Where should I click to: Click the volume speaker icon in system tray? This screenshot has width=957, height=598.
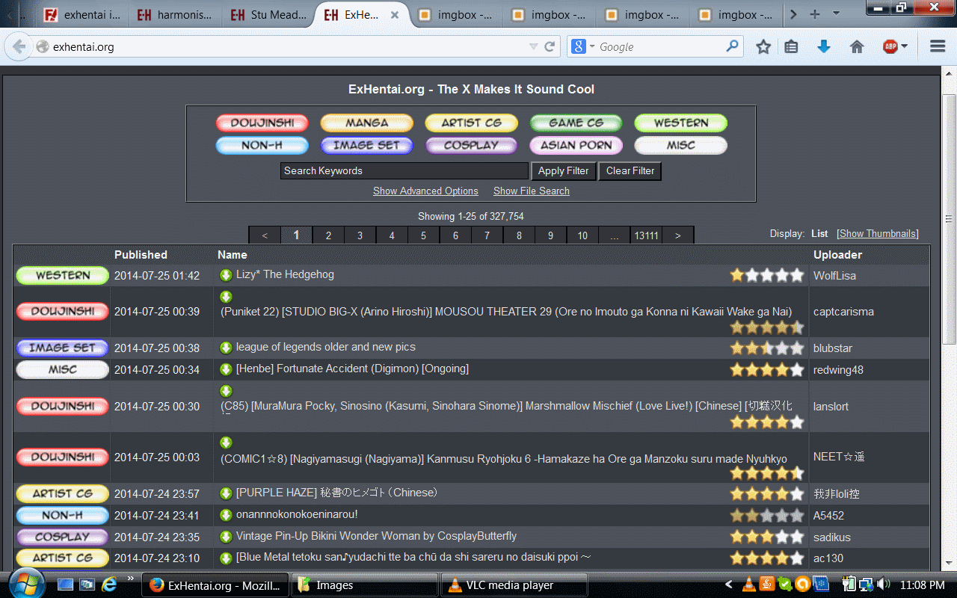(884, 585)
